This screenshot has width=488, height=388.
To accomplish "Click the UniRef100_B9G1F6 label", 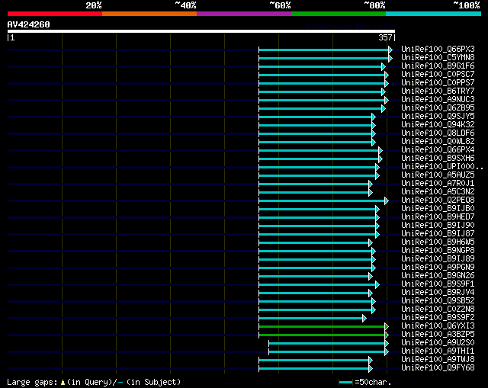I will click(438, 66).
